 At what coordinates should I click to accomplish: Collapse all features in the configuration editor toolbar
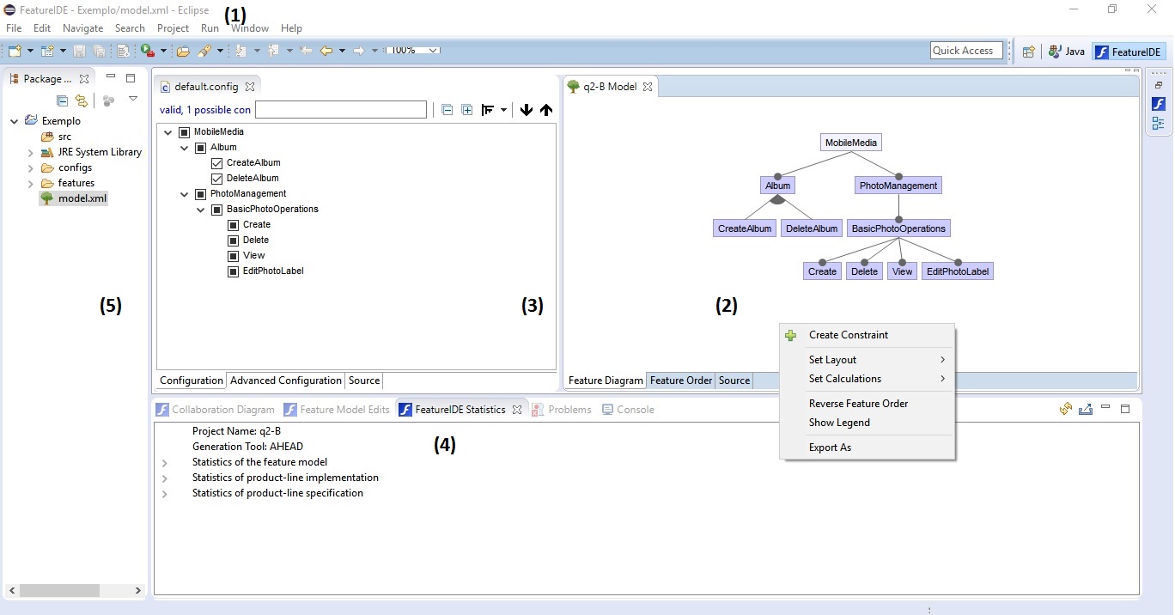[447, 110]
